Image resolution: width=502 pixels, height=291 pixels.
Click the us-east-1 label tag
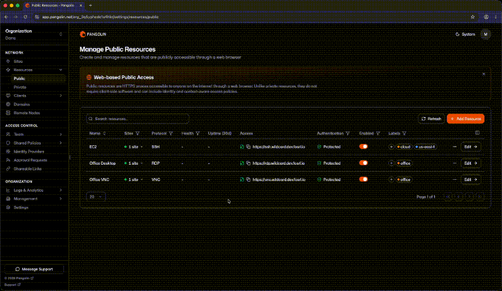coord(425,147)
